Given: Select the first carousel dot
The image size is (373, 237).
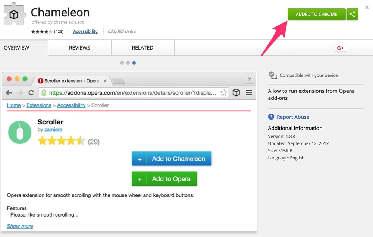Looking at the screenshot, I should point(122,63).
